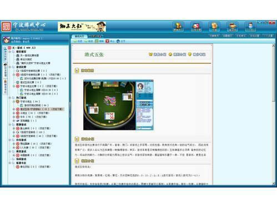
Task: Click the Refresh icon in the browser toolbar
Action: 97,41
